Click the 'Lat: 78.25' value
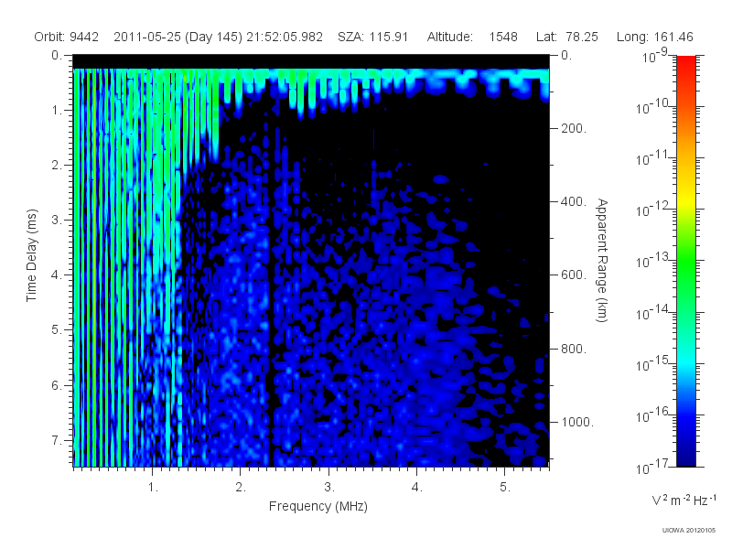 567,37
